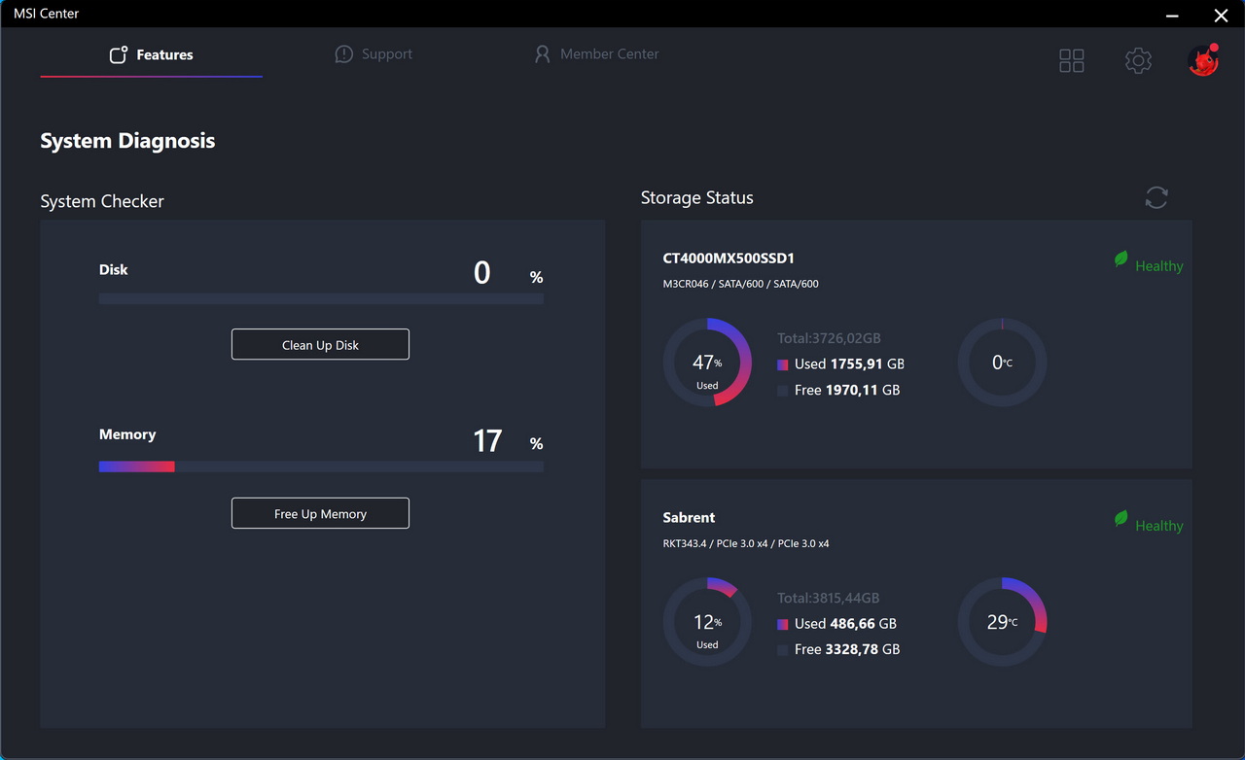Open settings with the gear icon
The height and width of the screenshot is (760, 1245).
[x=1138, y=60]
